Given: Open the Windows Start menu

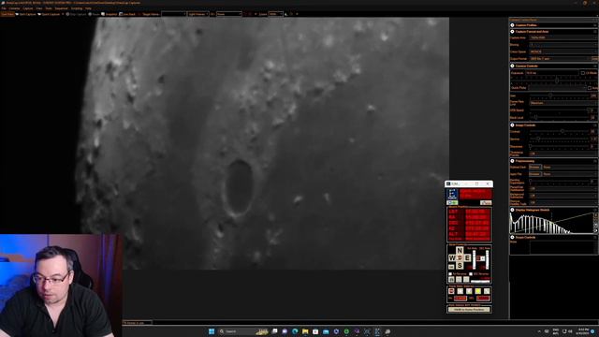Looking at the screenshot, I should pos(212,331).
